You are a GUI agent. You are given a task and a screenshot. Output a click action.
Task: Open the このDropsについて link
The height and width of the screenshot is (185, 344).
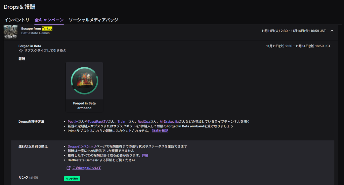tap(87, 168)
